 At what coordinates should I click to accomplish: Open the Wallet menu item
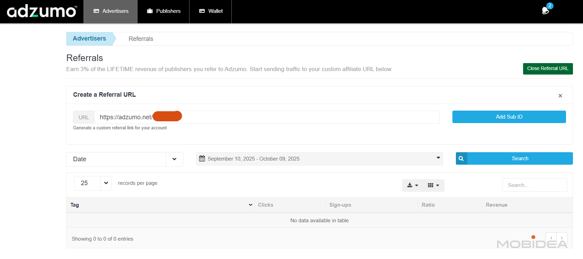pyautogui.click(x=211, y=11)
